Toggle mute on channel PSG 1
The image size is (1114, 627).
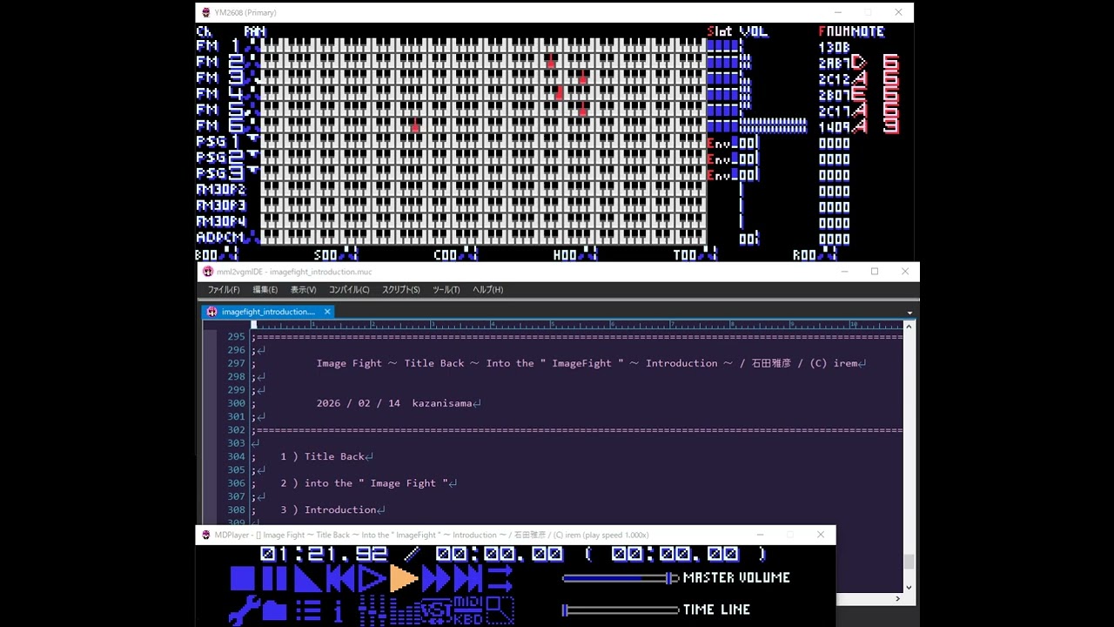tap(218, 141)
